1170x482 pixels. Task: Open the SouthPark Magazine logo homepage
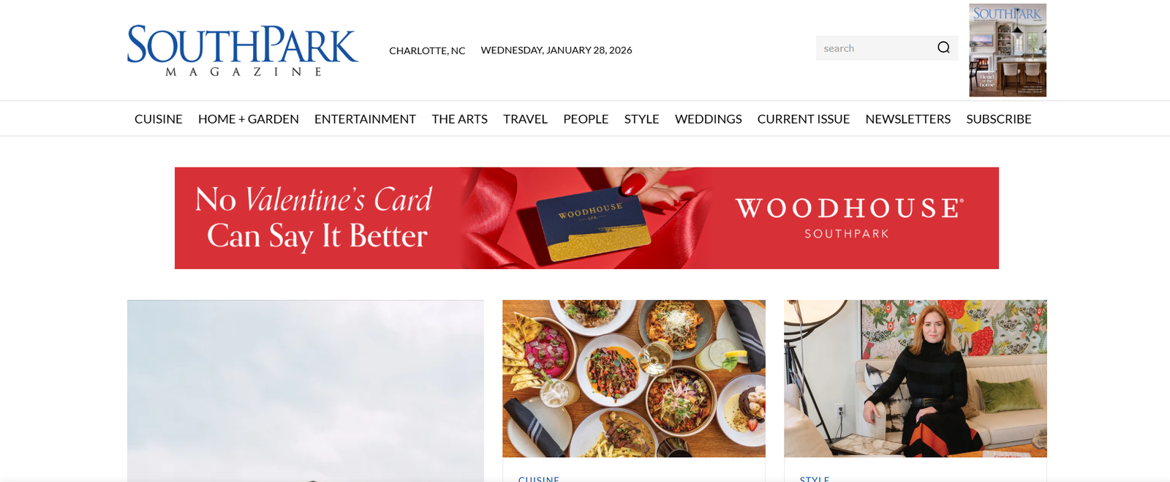243,50
